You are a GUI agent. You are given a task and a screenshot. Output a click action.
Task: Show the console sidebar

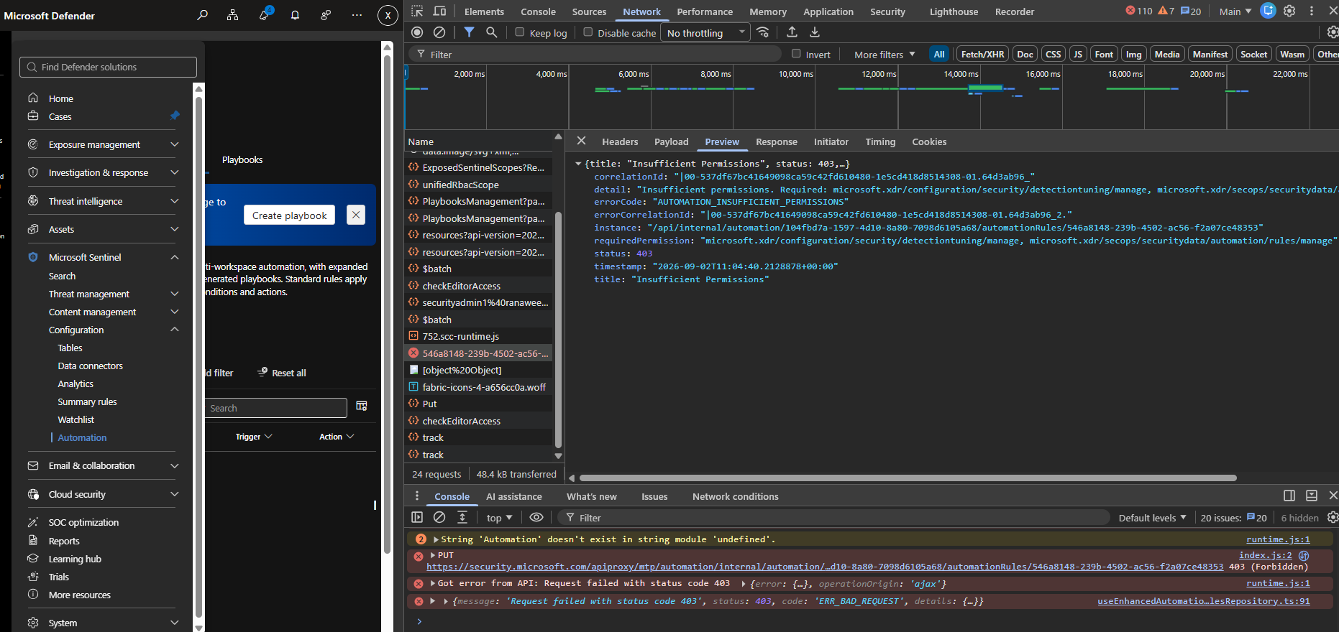(x=417, y=517)
